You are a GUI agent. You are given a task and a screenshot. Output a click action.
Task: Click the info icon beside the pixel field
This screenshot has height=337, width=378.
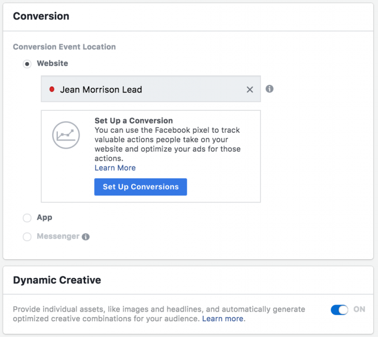click(x=269, y=89)
